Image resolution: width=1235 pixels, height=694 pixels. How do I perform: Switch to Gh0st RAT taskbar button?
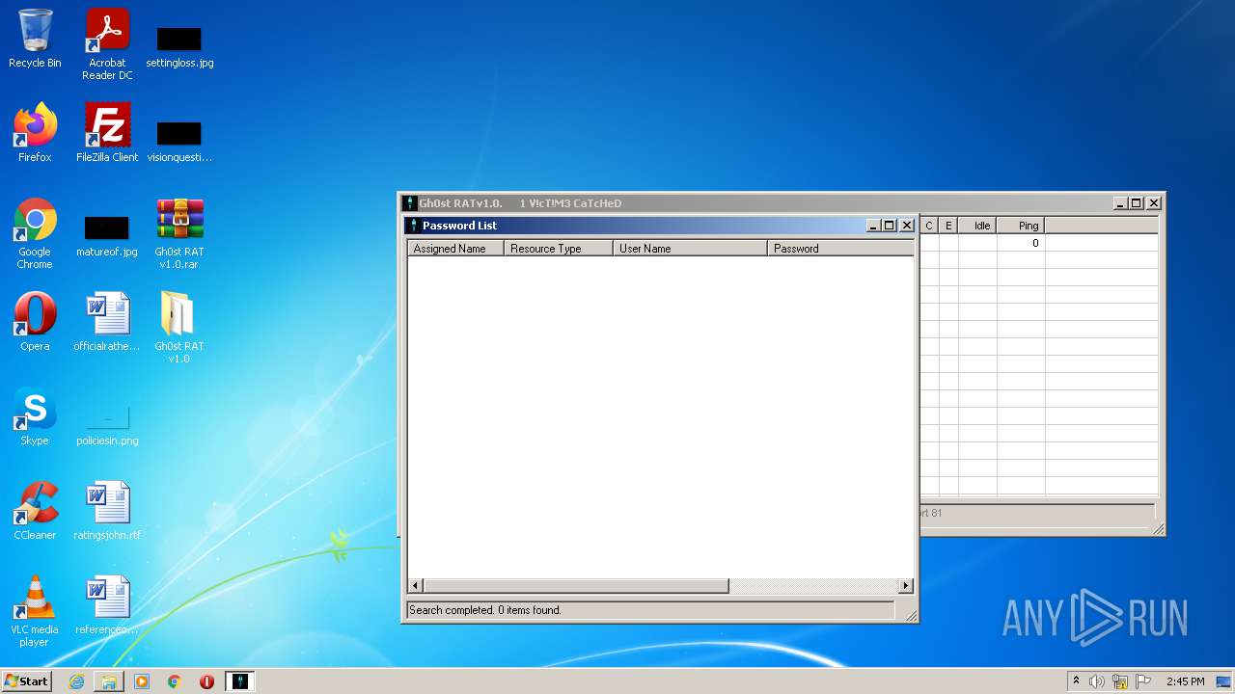click(x=240, y=681)
